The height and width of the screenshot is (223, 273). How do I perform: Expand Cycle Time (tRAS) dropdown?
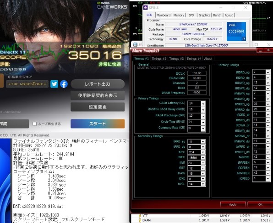pyautogui.click(x=203, y=122)
